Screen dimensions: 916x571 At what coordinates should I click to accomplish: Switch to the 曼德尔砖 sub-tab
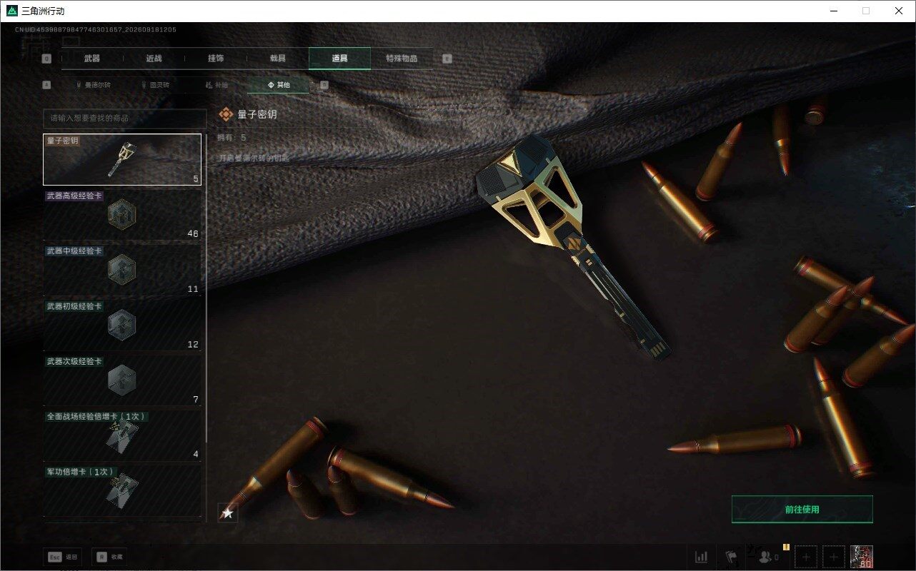tap(92, 85)
